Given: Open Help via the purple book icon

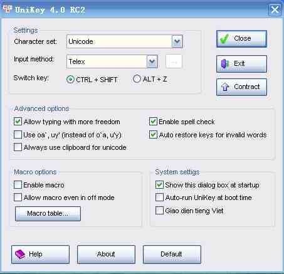Looking at the screenshot, I should [40, 255].
